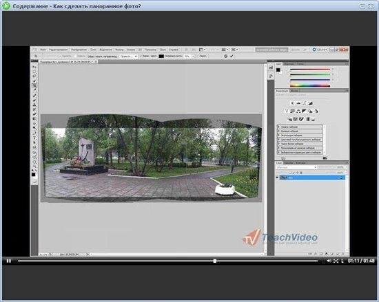The width and height of the screenshot is (379, 302).
Task: Open the crop guide overlay dropdown
Action: coord(129,56)
